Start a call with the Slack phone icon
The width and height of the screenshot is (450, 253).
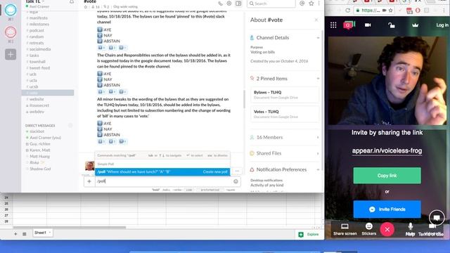coord(220,4)
